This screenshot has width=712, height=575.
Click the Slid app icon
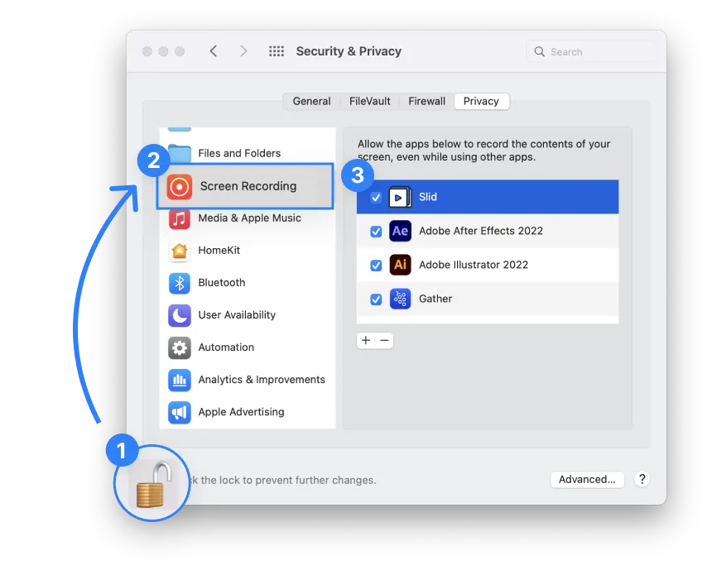tap(400, 197)
